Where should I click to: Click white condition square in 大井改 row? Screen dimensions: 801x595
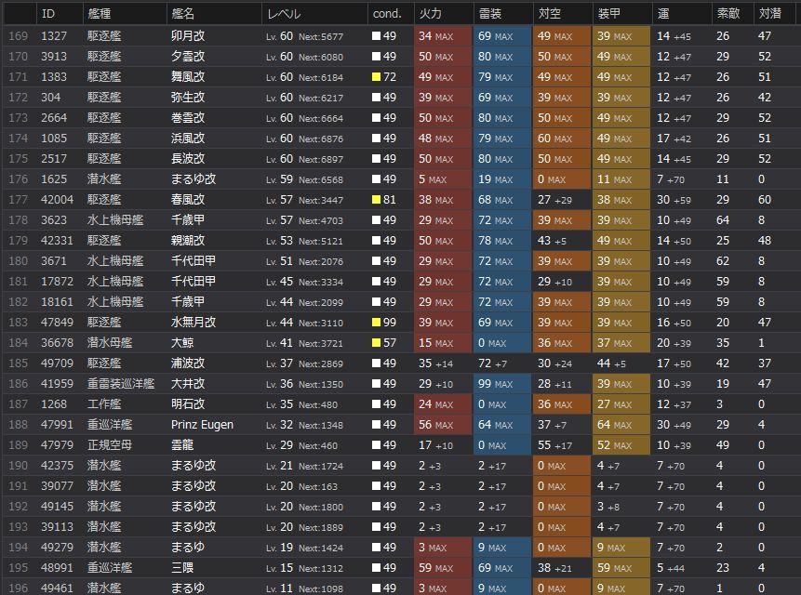coord(377,384)
